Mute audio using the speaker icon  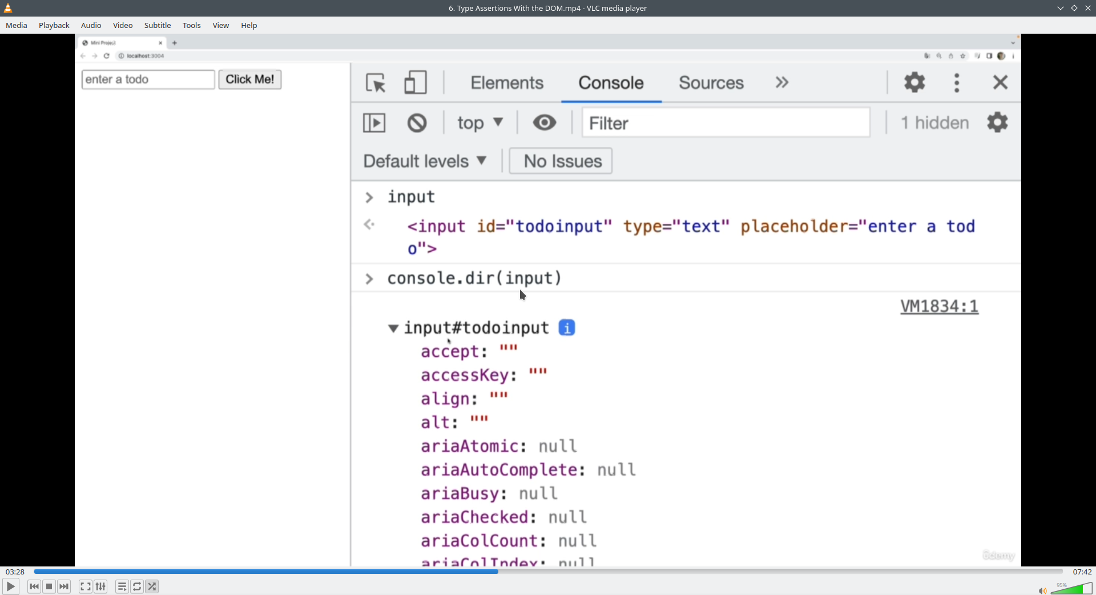1042,590
